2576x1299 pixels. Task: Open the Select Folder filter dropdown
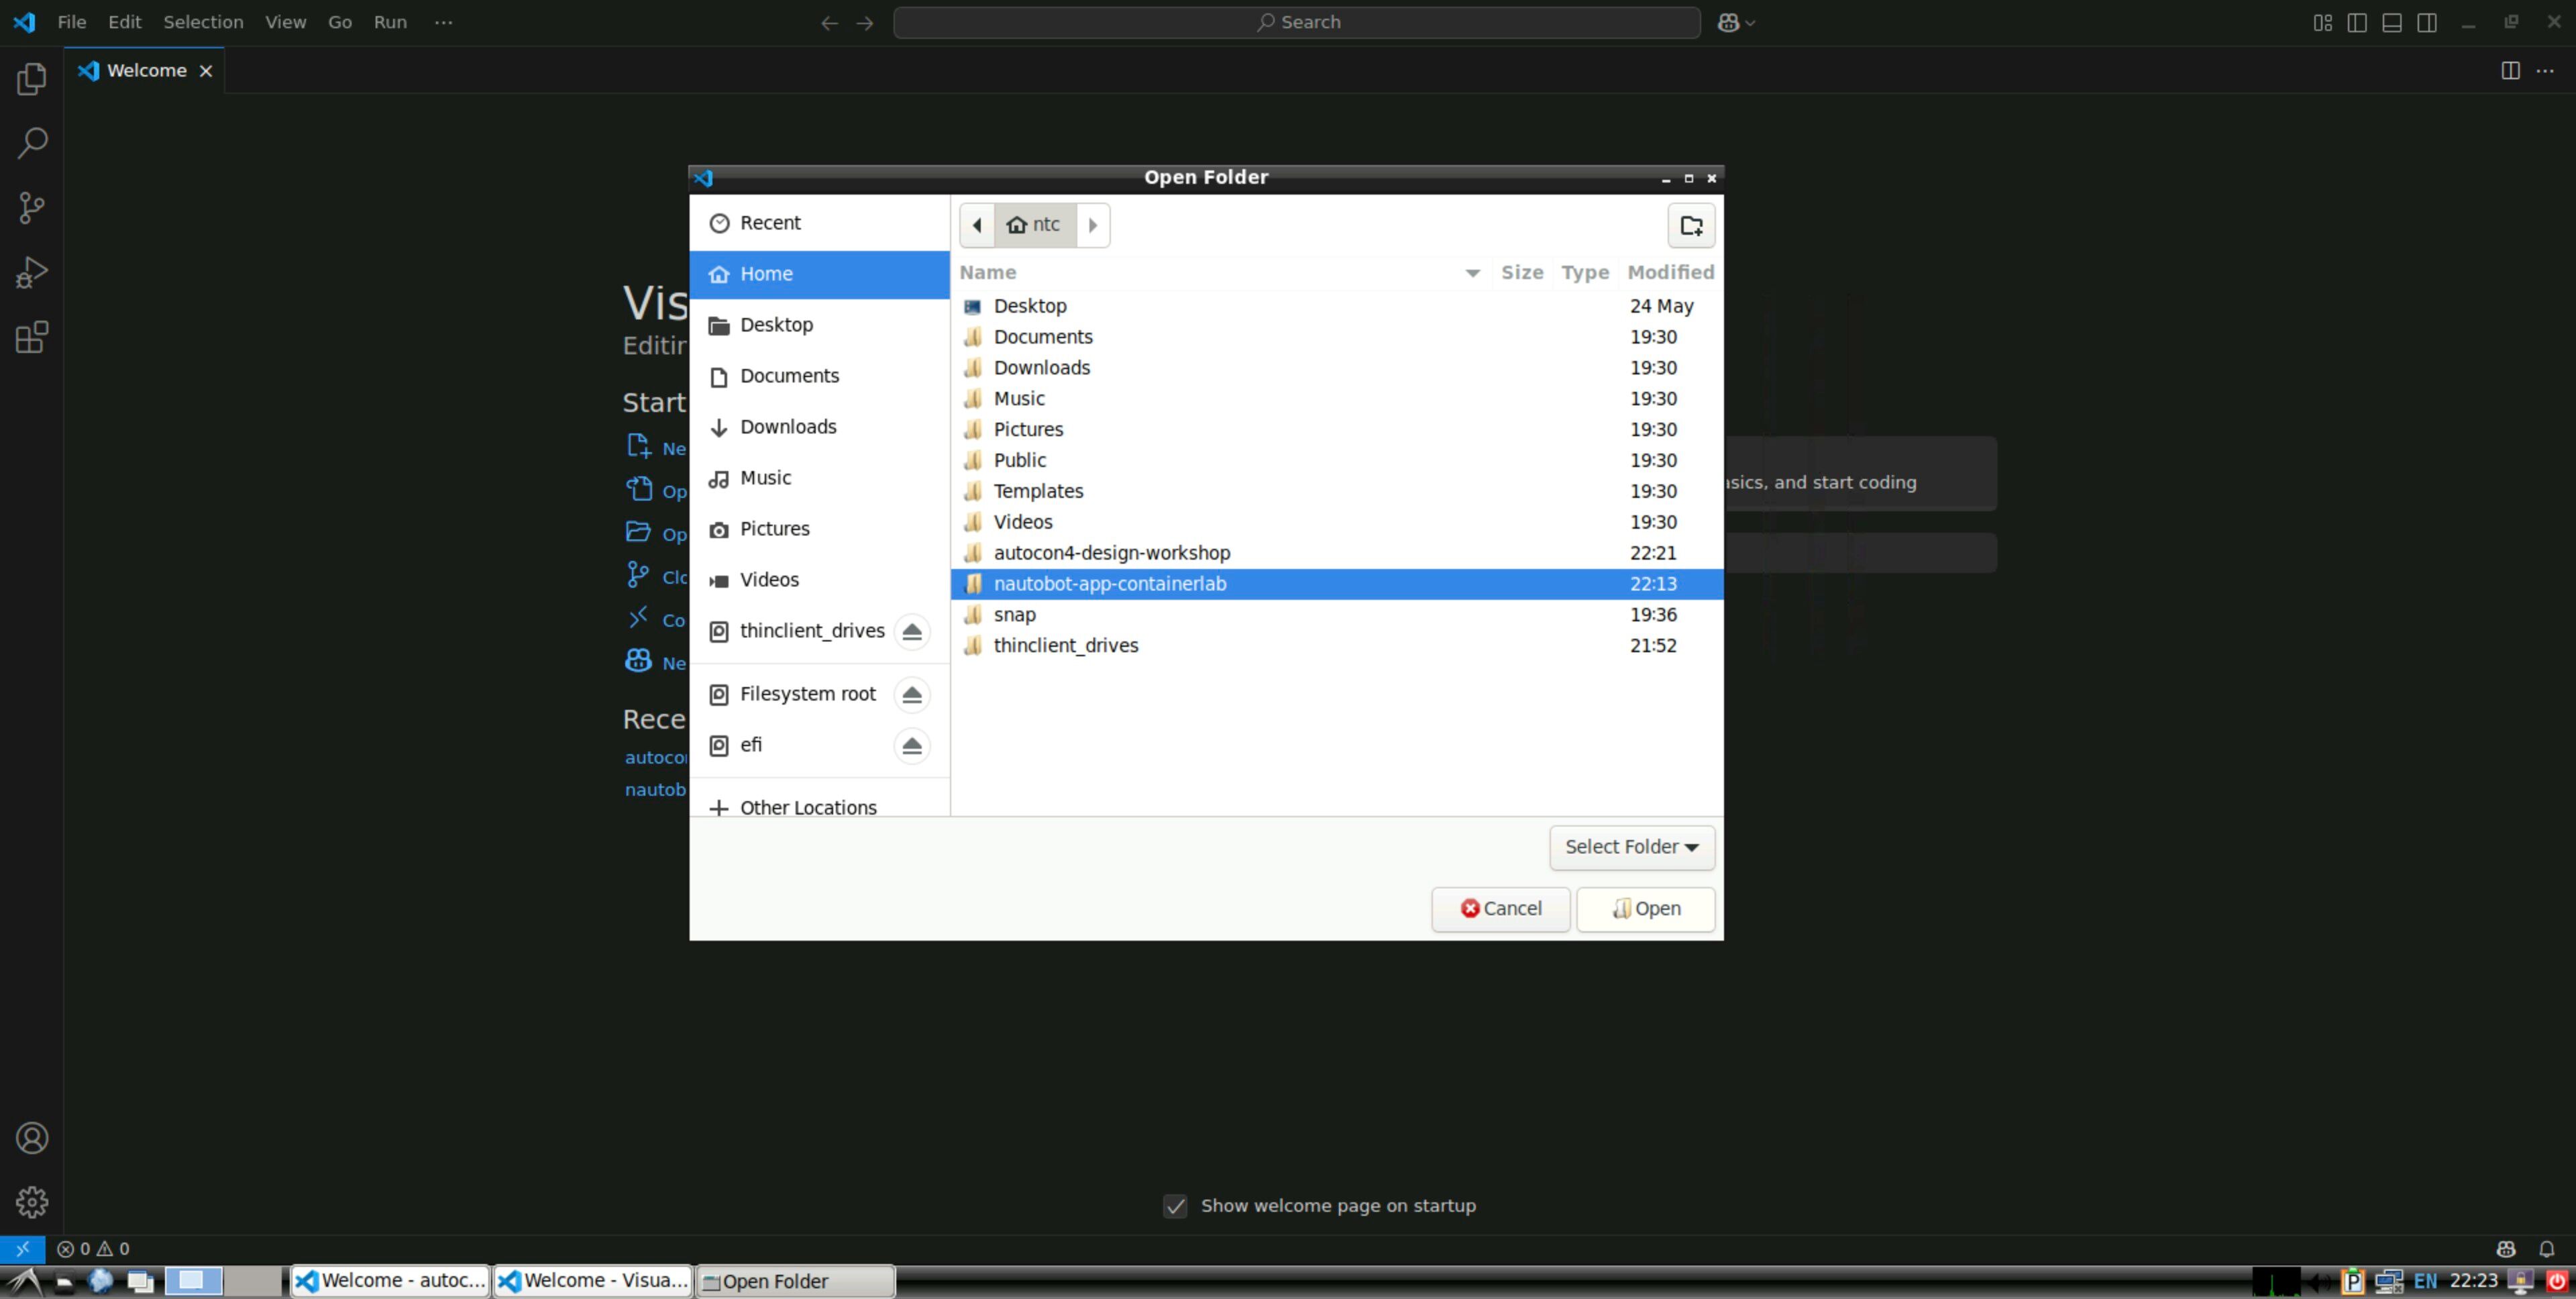[1631, 847]
